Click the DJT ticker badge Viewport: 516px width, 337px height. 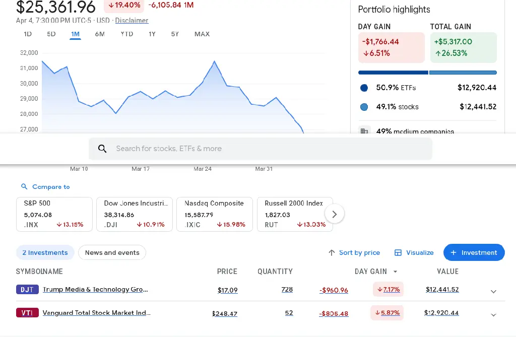click(27, 290)
